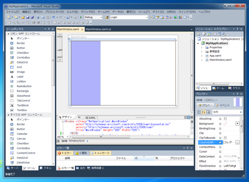Click the Cut scissors icon
Image resolution: width=249 pixels, height=182 pixels.
[38, 17]
